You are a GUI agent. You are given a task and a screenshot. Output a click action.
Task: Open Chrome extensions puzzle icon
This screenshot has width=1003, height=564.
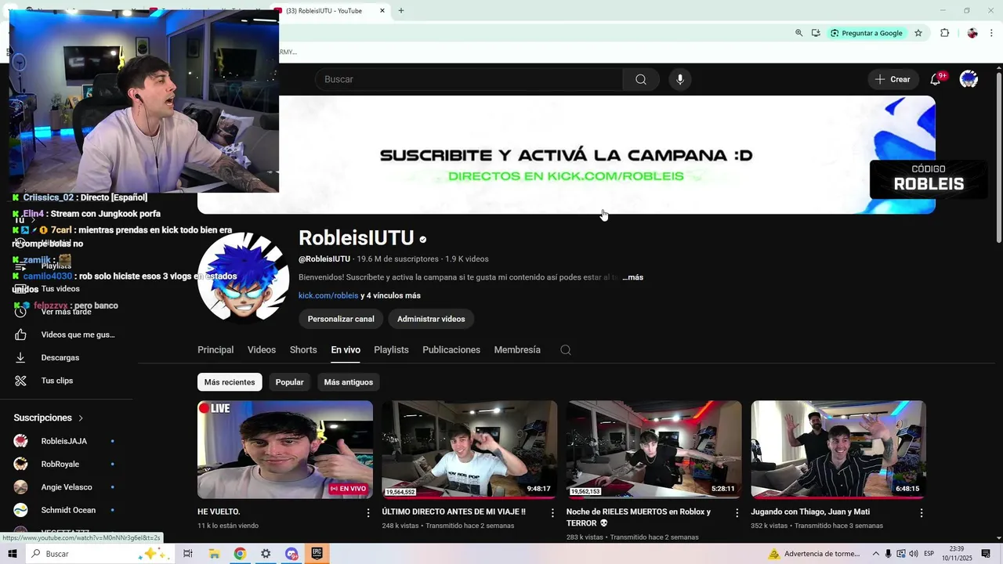(x=945, y=33)
